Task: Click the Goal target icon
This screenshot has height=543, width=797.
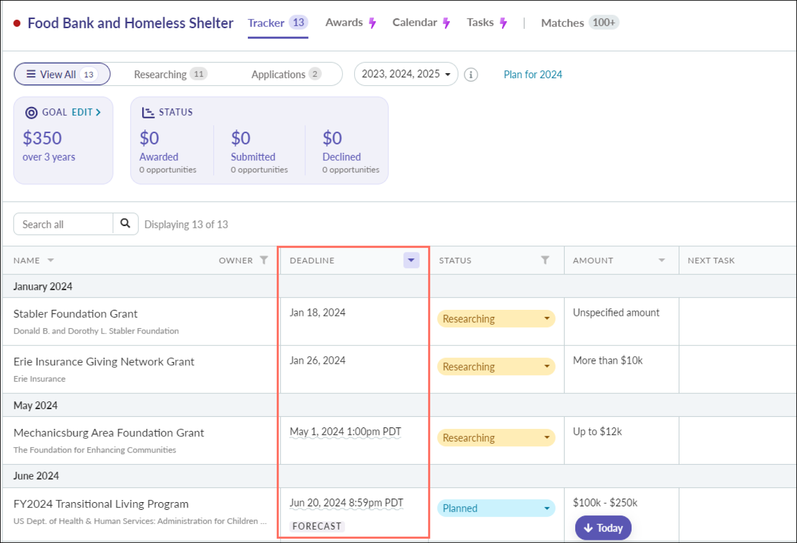Action: pos(31,112)
